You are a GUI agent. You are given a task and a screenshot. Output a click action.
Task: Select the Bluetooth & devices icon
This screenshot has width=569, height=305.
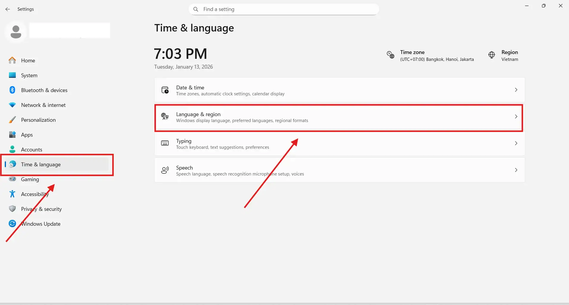click(12, 90)
